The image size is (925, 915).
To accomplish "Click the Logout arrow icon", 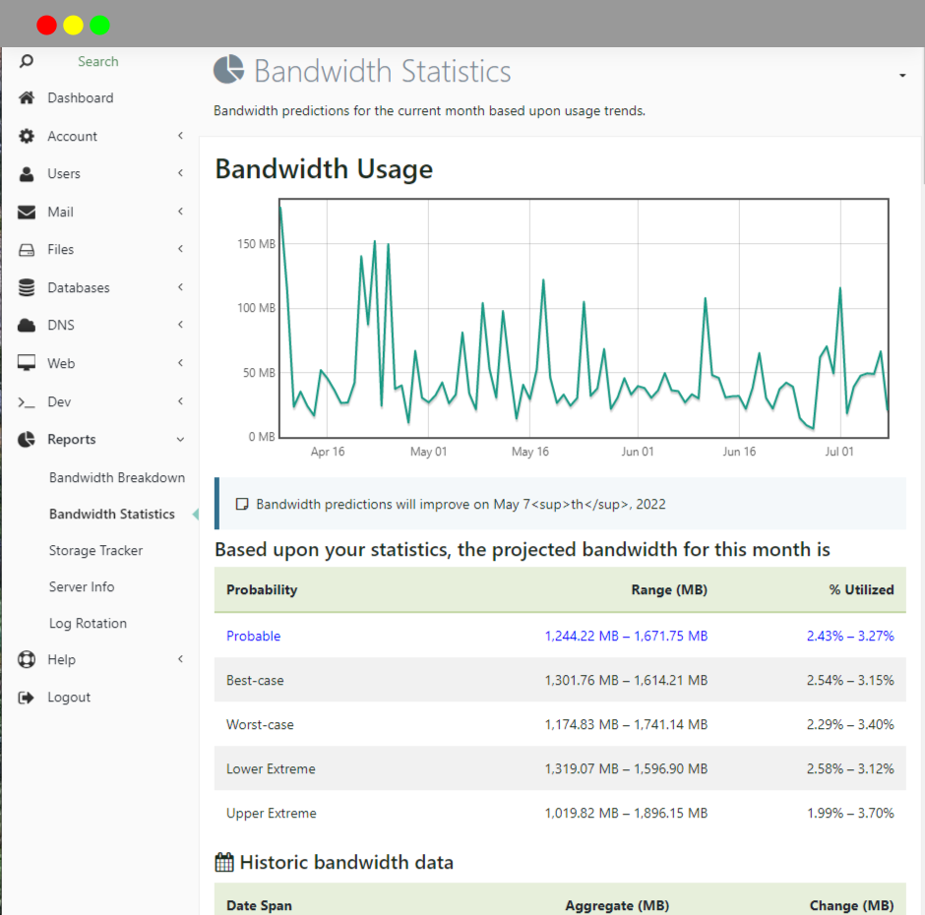I will 27,698.
